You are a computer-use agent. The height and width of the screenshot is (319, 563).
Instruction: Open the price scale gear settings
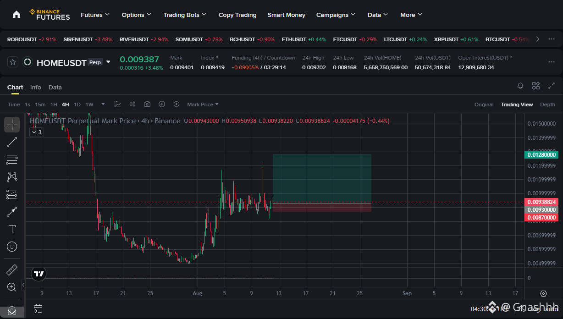click(544, 293)
